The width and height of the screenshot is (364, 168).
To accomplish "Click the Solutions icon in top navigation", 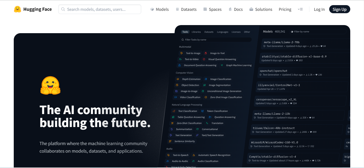I will (251, 9).
